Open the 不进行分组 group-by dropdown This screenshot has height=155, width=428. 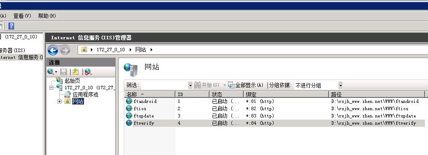coord(341,85)
